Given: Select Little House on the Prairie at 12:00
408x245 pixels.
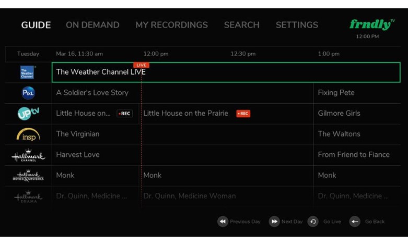Looking at the screenshot, I should click(226, 114).
